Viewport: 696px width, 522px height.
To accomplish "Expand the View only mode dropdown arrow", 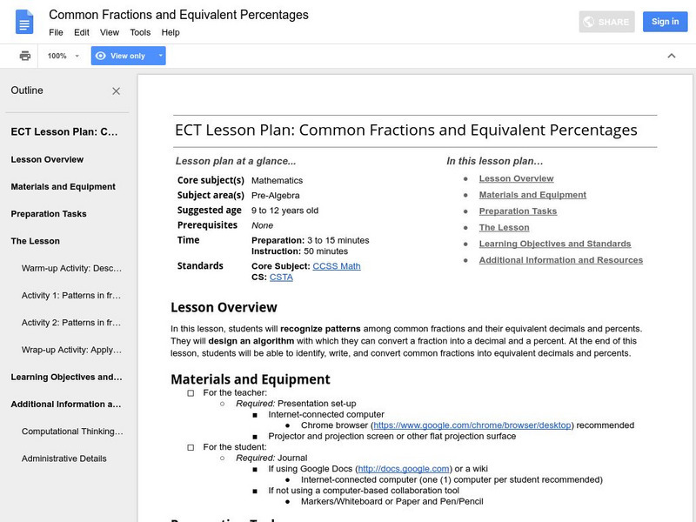I will coord(161,56).
